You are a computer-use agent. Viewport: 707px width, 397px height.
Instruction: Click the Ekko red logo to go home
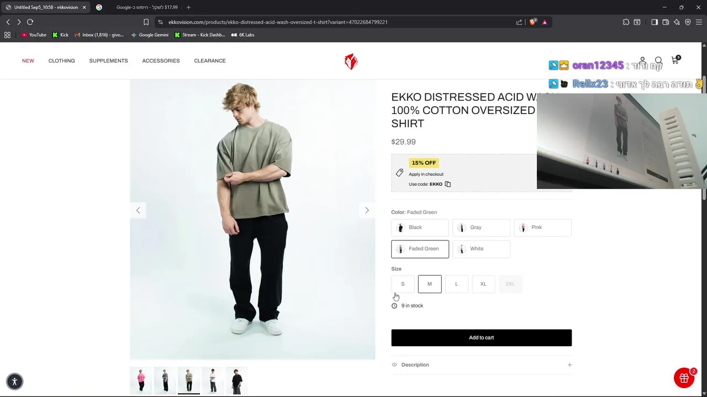pos(351,61)
